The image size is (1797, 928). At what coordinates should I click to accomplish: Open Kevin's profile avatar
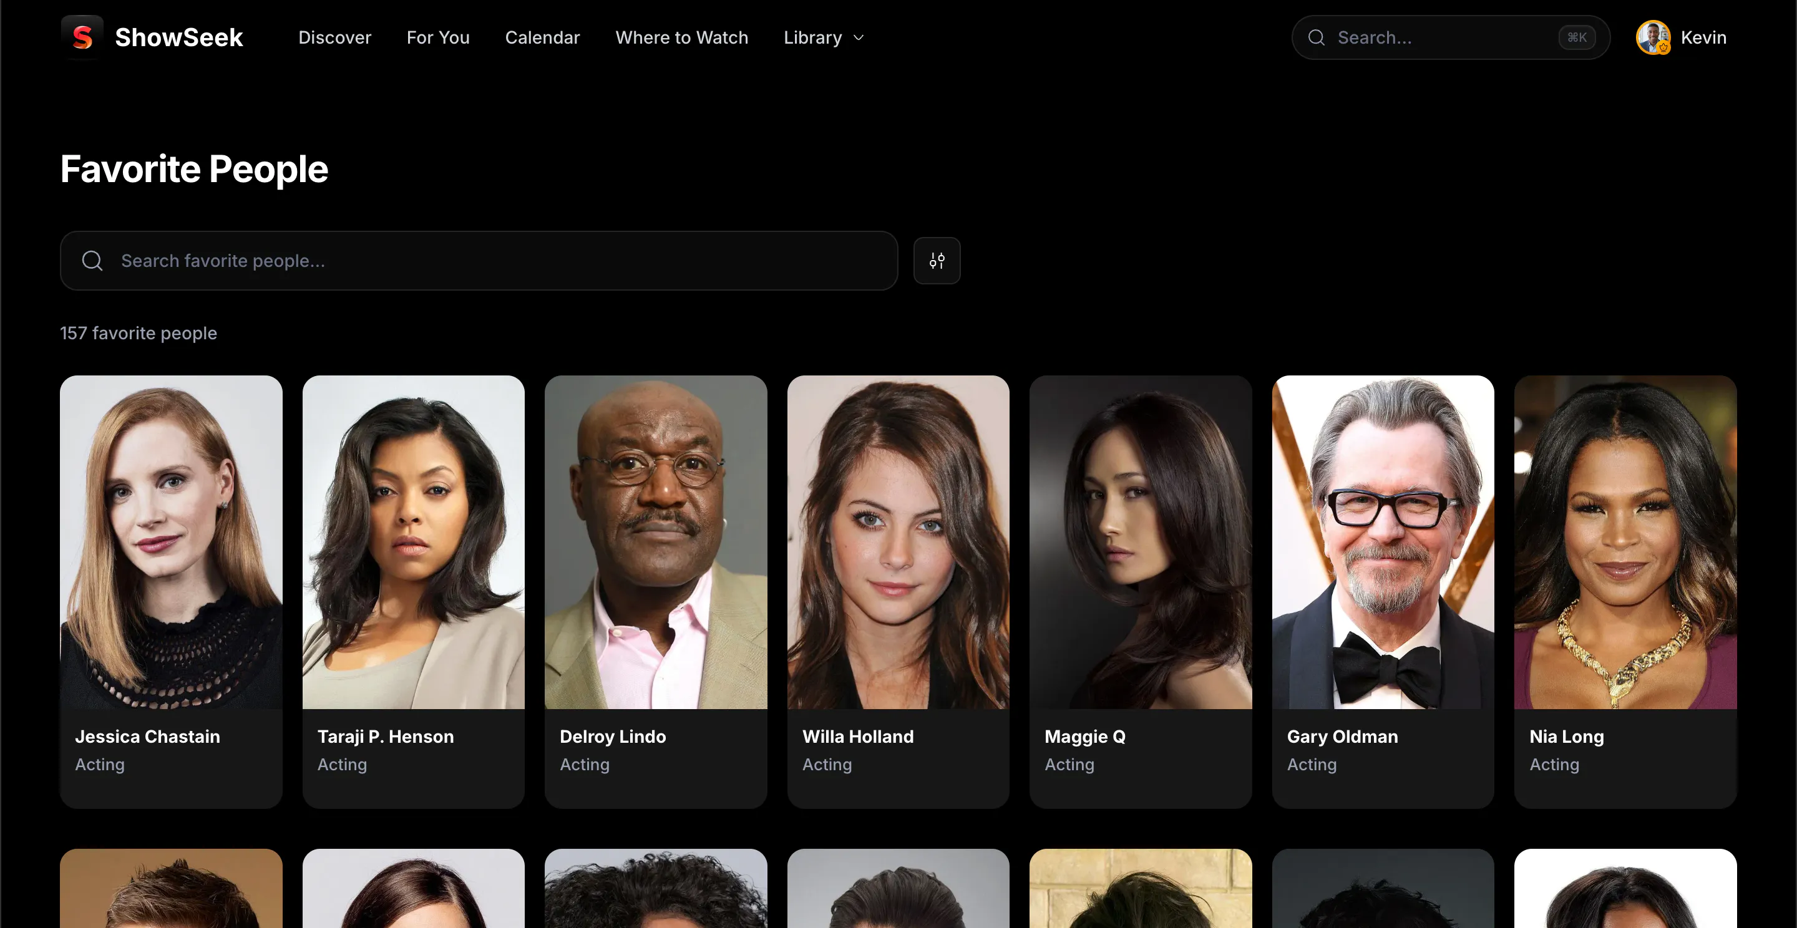(1653, 37)
